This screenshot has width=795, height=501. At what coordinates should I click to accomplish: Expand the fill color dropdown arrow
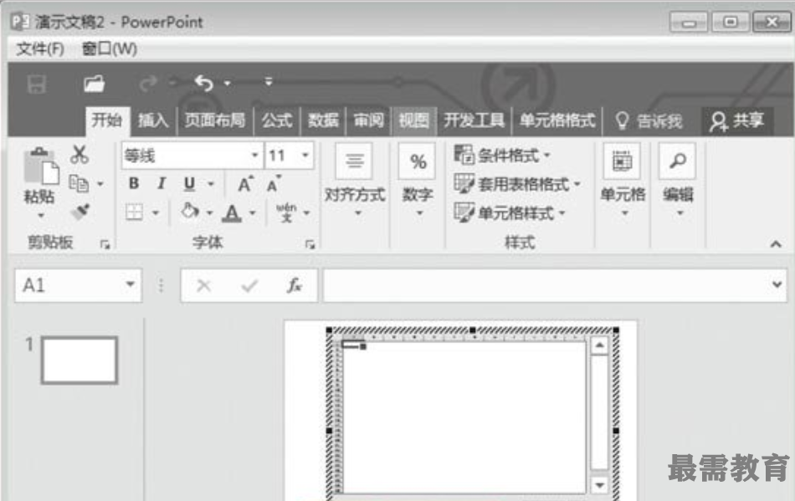tap(209, 212)
